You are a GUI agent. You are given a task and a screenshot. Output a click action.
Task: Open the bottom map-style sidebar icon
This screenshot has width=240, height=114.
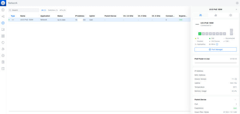[3, 69]
